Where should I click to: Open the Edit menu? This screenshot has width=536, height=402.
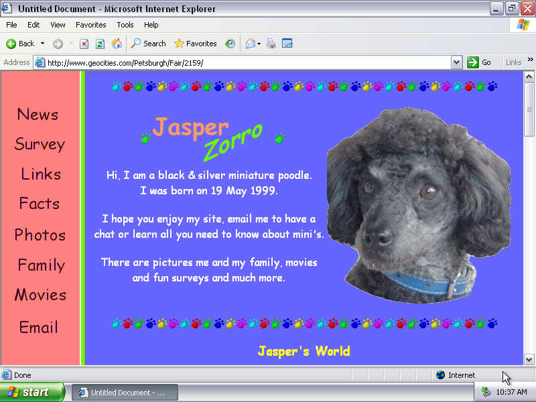[x=33, y=25]
